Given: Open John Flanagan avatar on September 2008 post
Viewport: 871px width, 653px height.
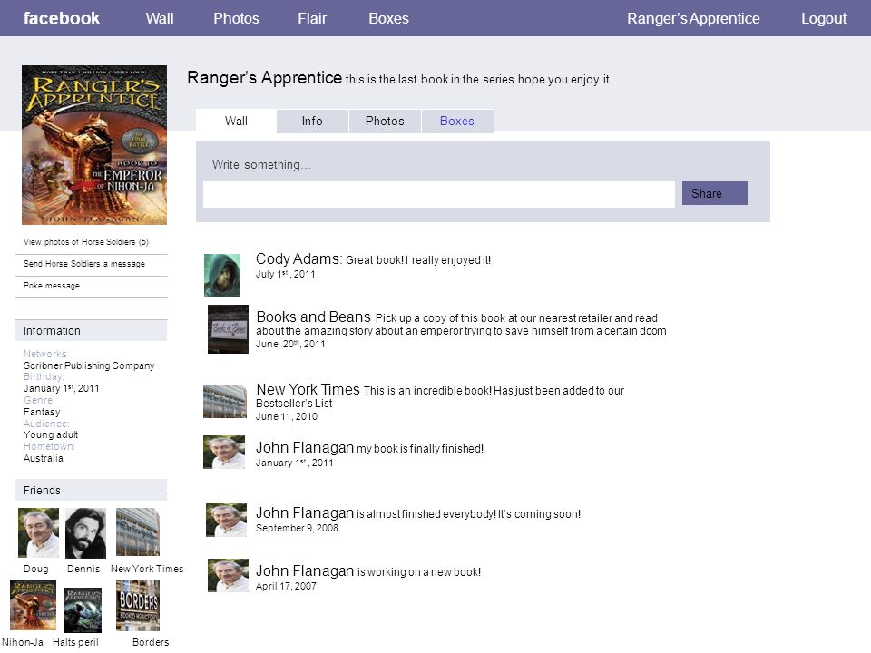Looking at the screenshot, I should 226,520.
